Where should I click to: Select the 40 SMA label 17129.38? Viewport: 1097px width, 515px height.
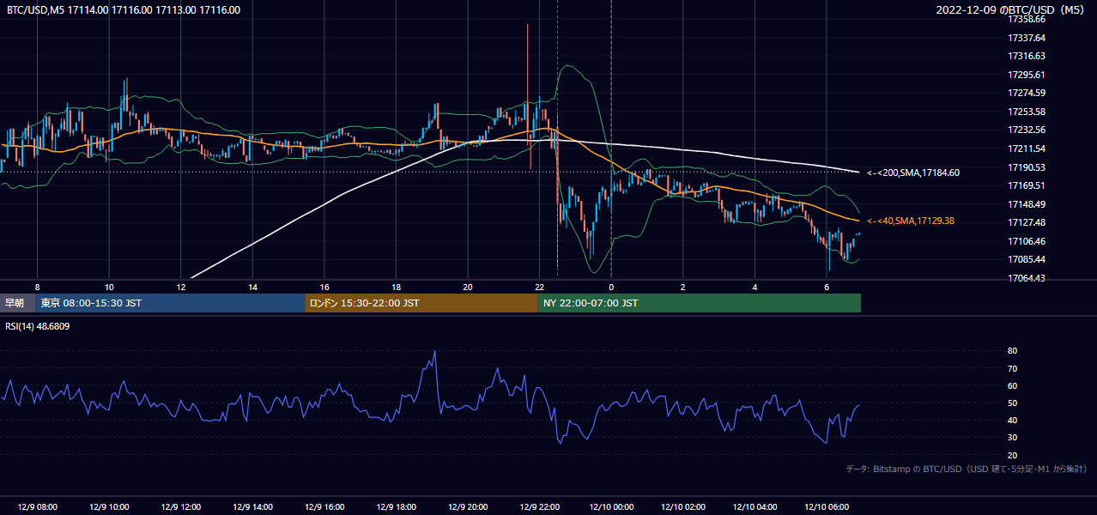click(911, 221)
